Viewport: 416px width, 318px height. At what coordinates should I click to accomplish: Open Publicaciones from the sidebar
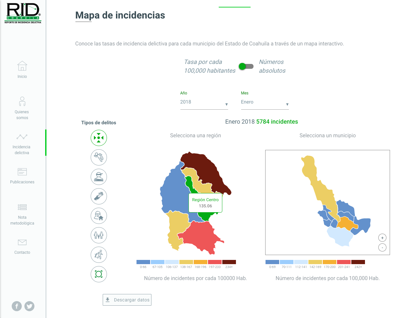[22, 176]
